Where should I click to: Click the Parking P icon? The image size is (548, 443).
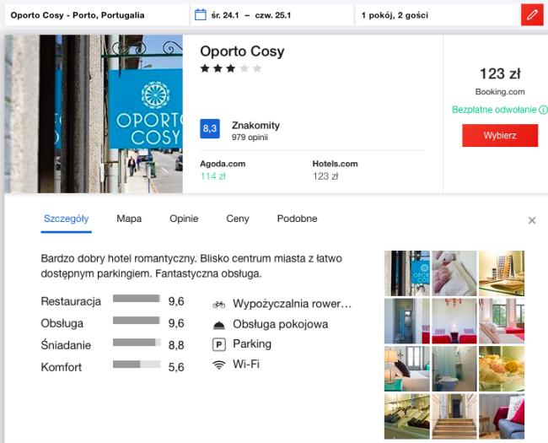coord(219,344)
